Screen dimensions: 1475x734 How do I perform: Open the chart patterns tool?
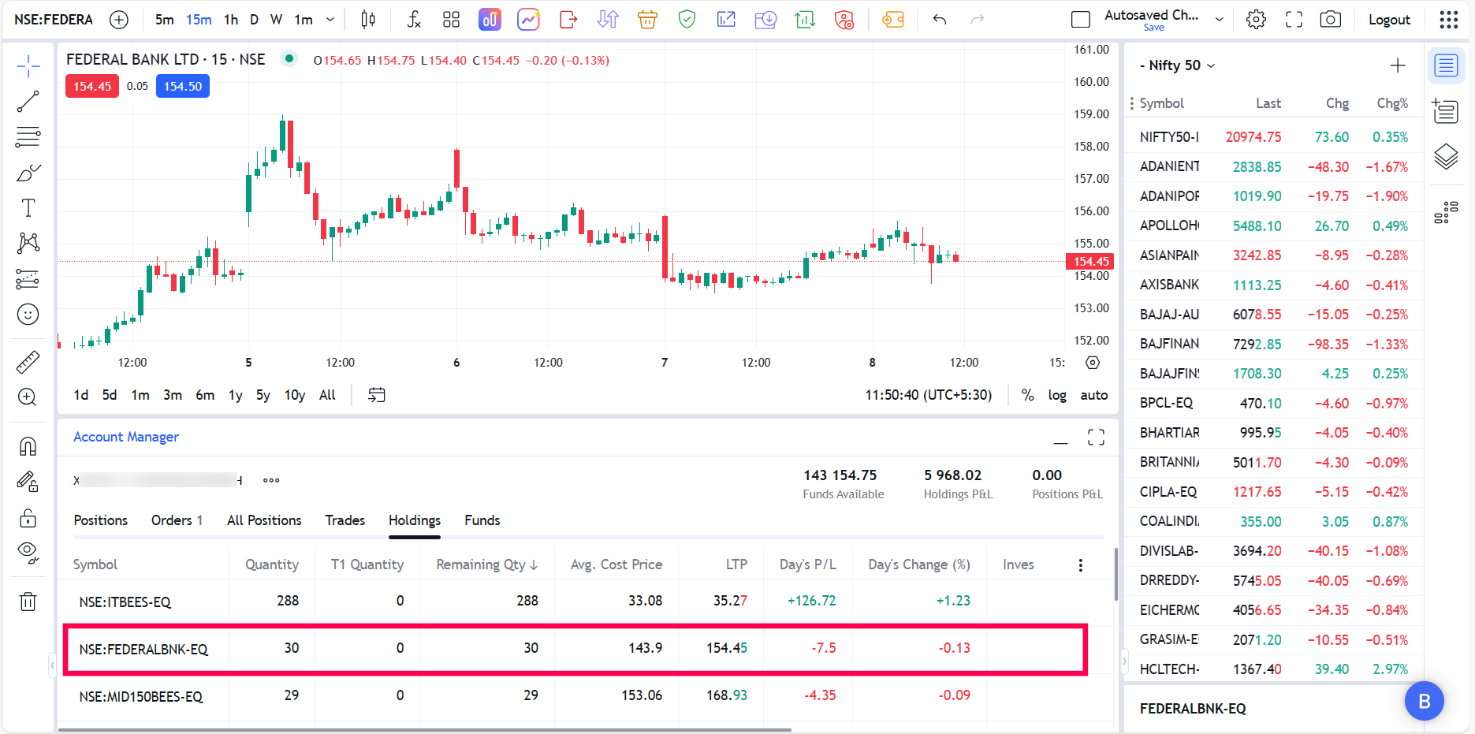tap(28, 243)
